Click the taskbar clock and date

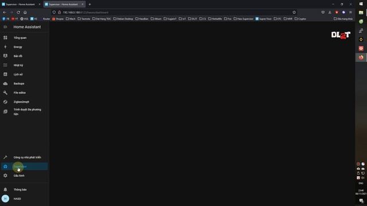point(361,192)
